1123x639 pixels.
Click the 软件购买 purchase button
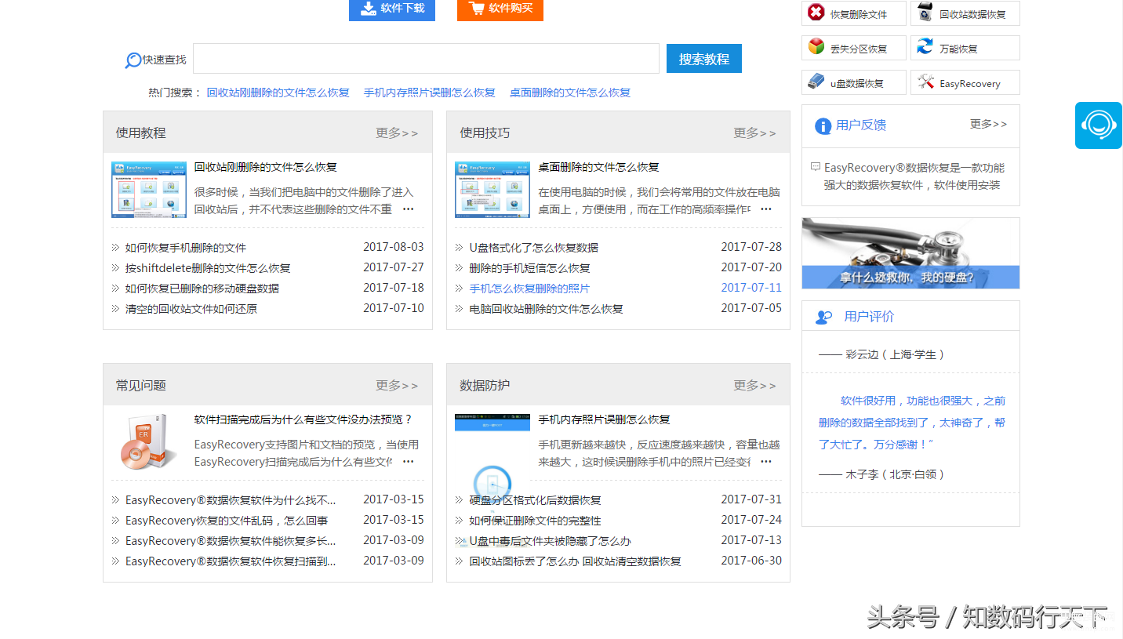click(x=500, y=9)
